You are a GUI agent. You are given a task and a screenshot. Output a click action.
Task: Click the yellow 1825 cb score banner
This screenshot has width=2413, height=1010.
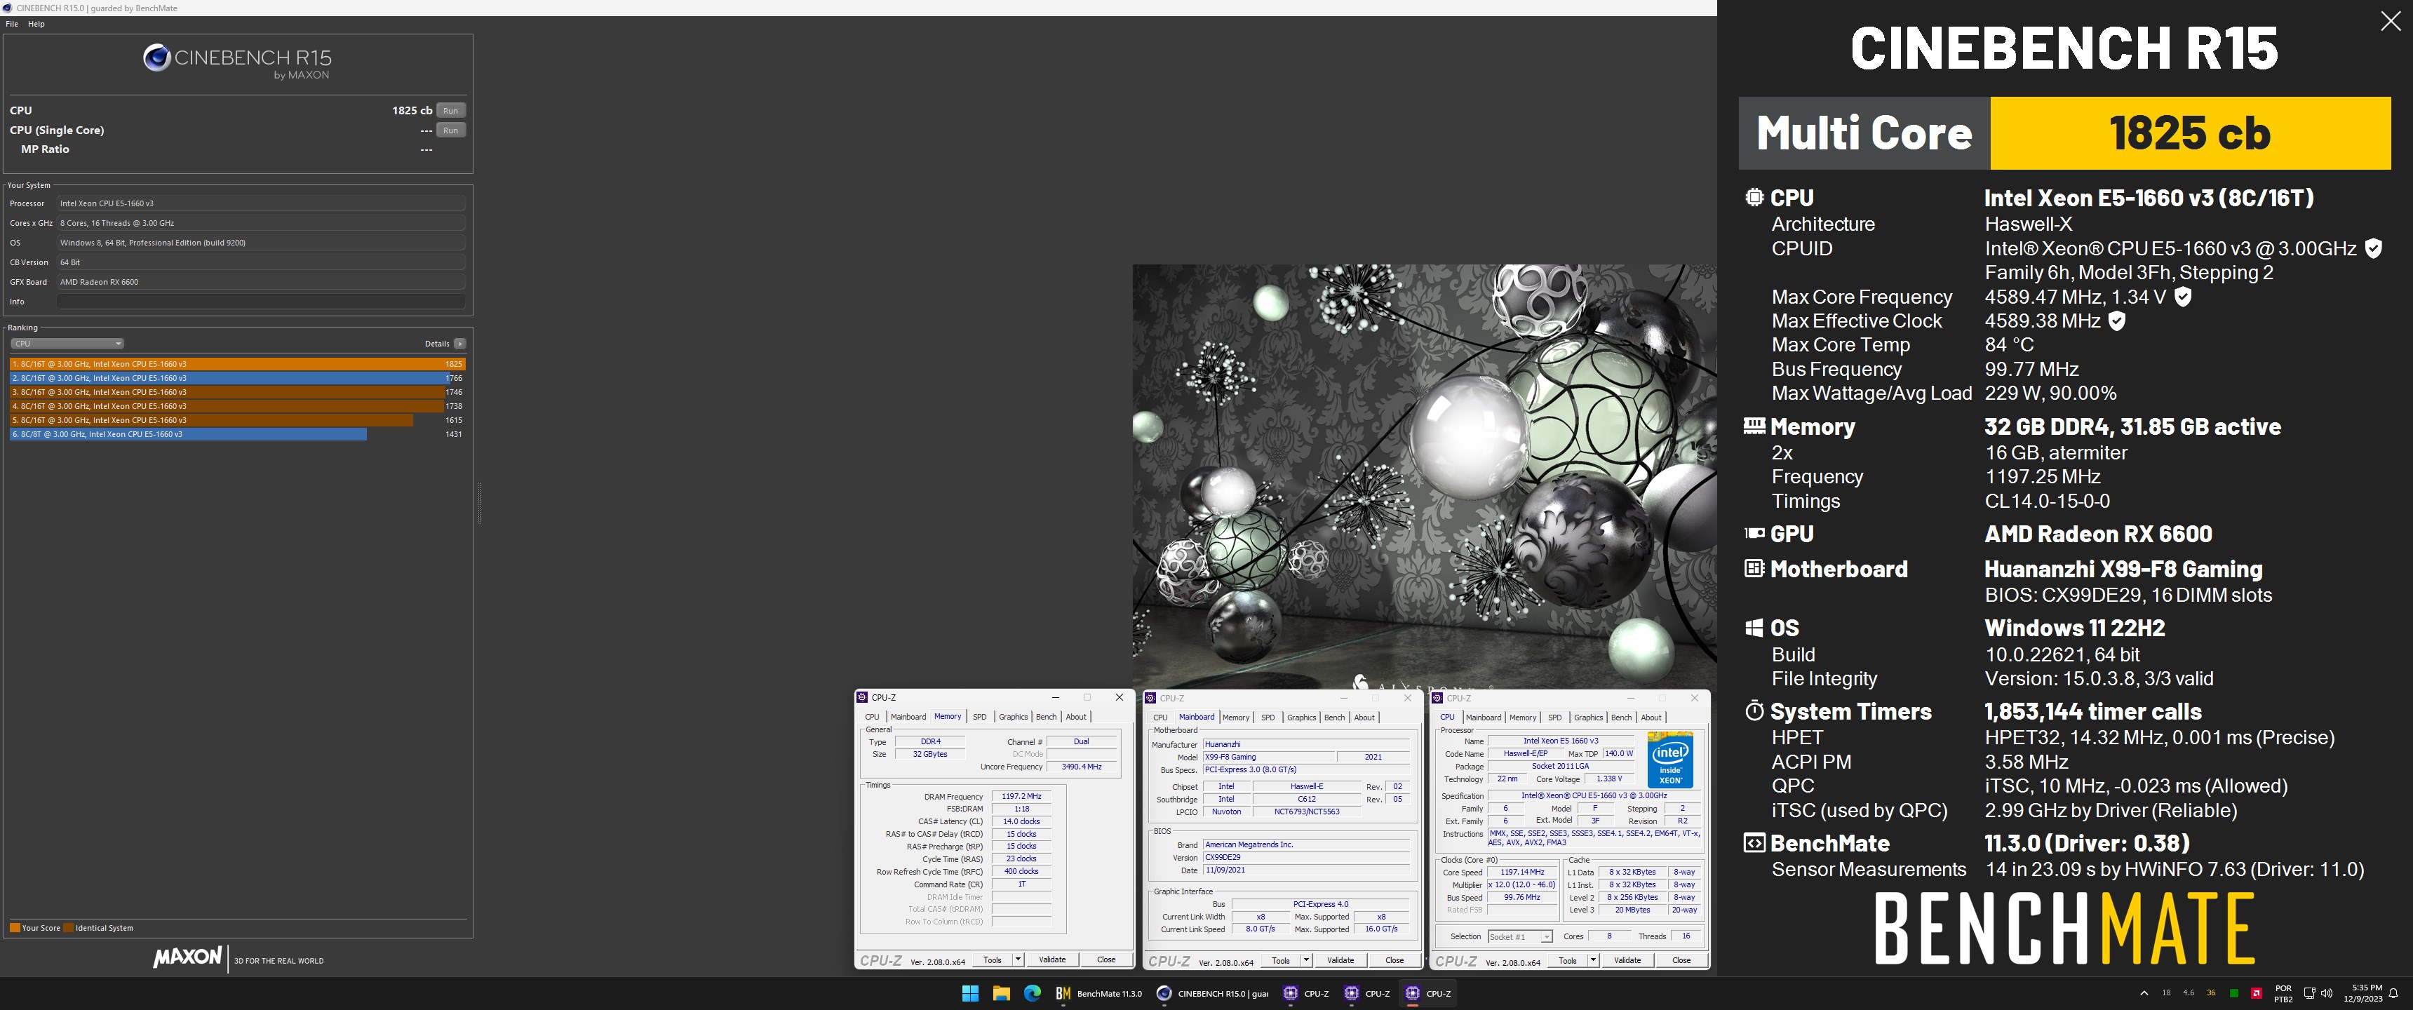[x=2190, y=133]
